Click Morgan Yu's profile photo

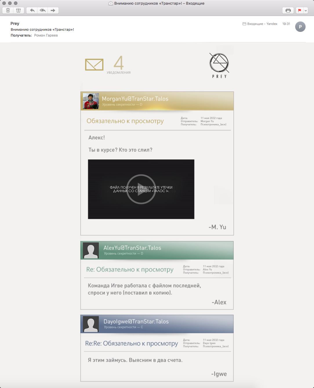[x=91, y=101]
